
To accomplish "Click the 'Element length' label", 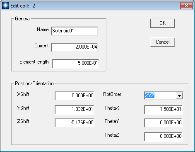I will click(34, 62).
